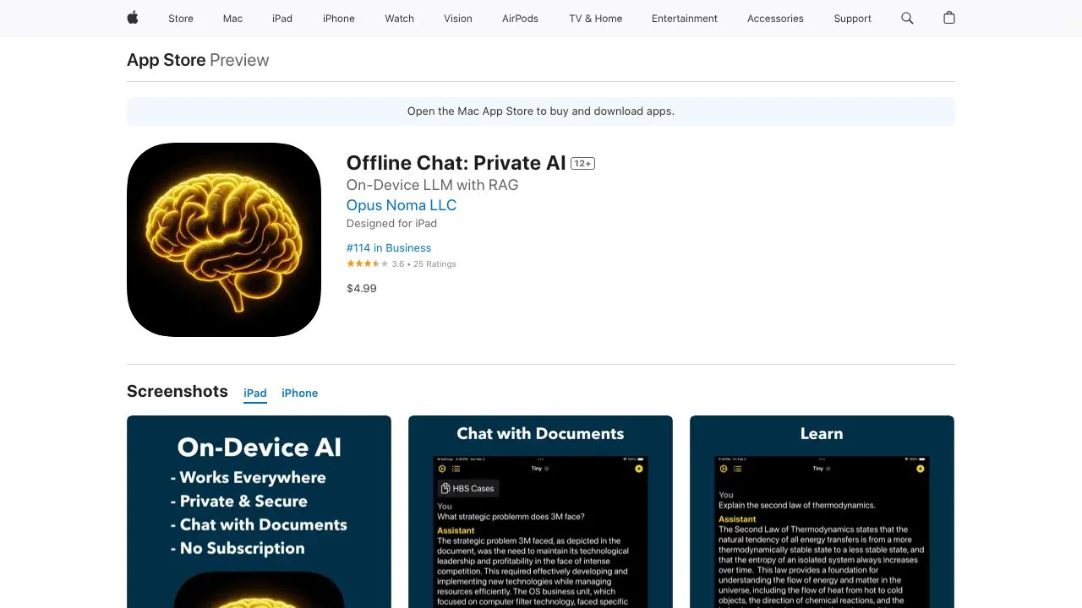Open the iPad menu item
Screen dimensions: 1082x608
(x=282, y=19)
